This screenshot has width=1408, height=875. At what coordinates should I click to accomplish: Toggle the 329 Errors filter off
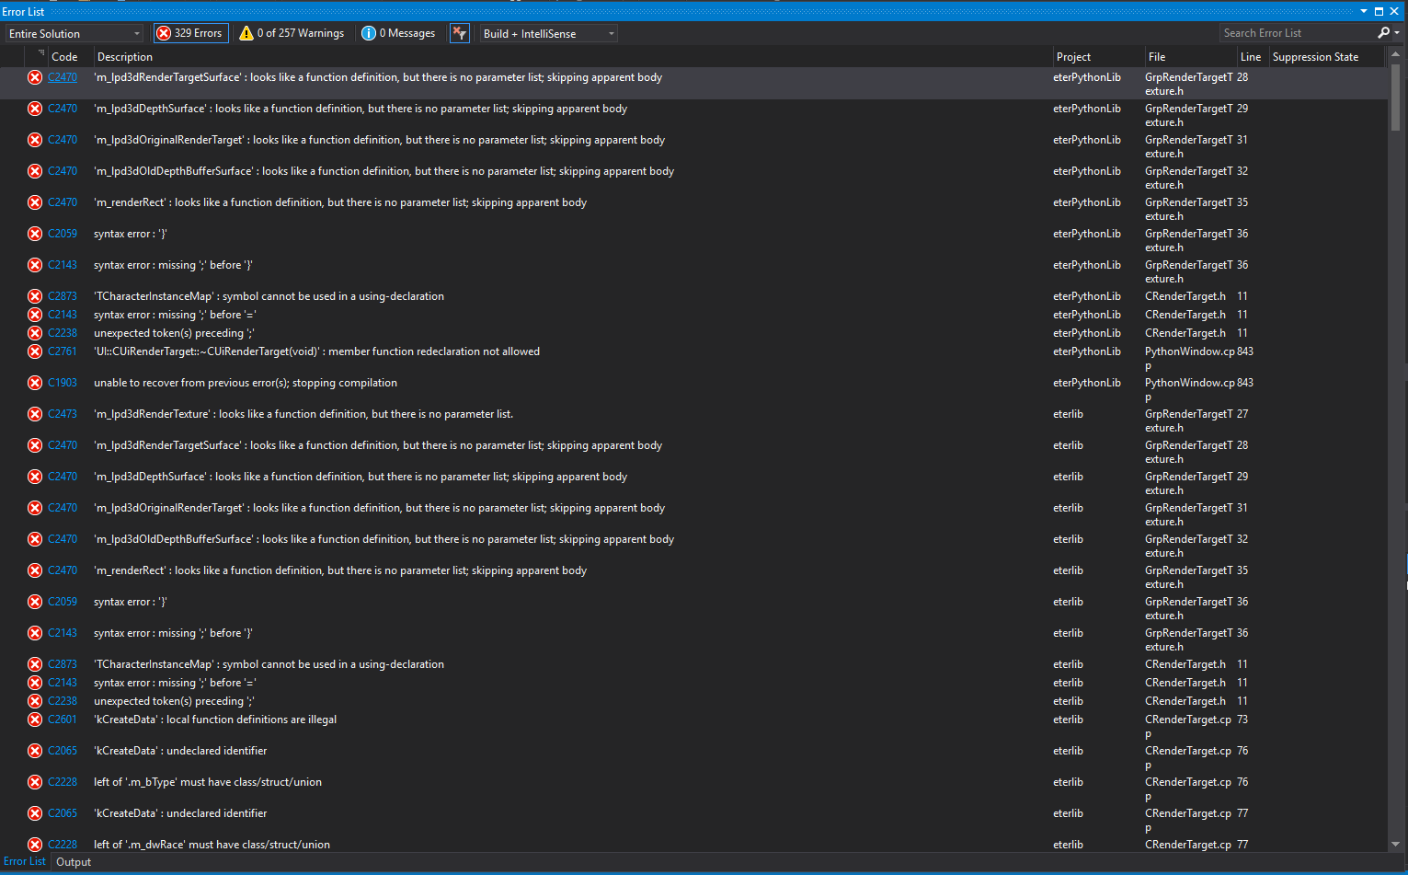tap(190, 32)
